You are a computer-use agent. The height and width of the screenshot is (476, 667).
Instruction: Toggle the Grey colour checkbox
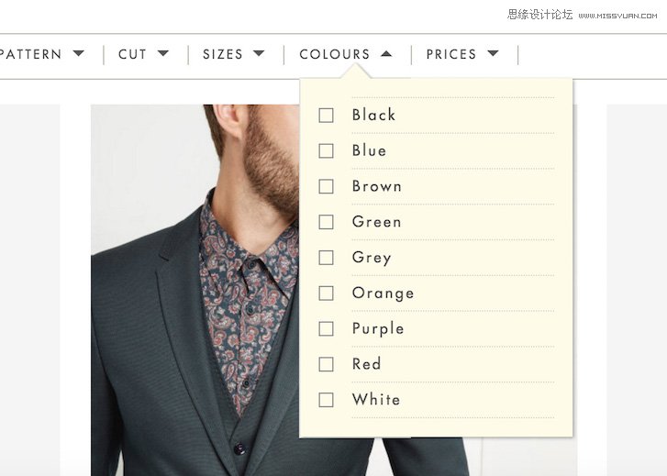point(326,258)
